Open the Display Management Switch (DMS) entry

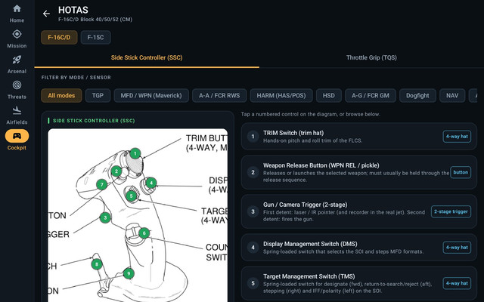(359, 248)
